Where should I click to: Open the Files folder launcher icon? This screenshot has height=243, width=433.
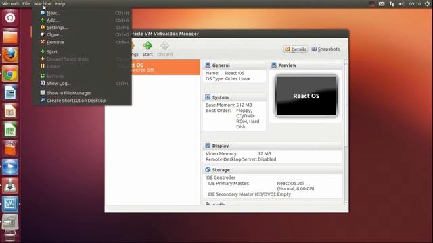coord(10,36)
